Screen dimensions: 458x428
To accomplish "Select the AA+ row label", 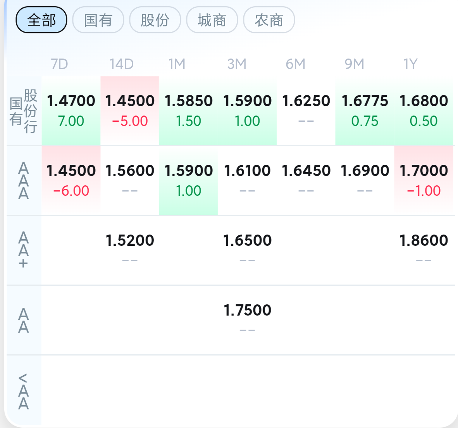I will coord(24,250).
